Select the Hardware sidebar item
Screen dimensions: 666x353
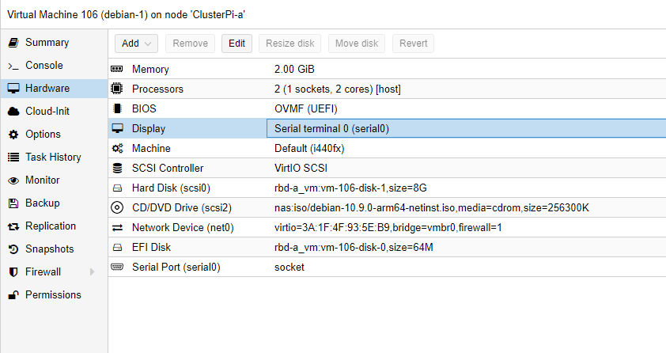54,89
